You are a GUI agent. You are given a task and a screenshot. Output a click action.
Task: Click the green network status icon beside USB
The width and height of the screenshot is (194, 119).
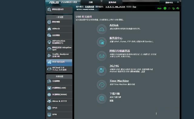point(173,8)
